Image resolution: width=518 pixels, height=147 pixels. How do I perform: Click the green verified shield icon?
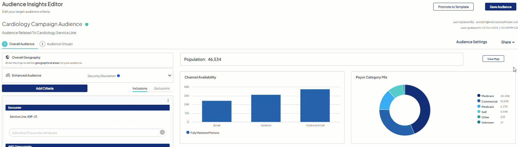coord(87,25)
